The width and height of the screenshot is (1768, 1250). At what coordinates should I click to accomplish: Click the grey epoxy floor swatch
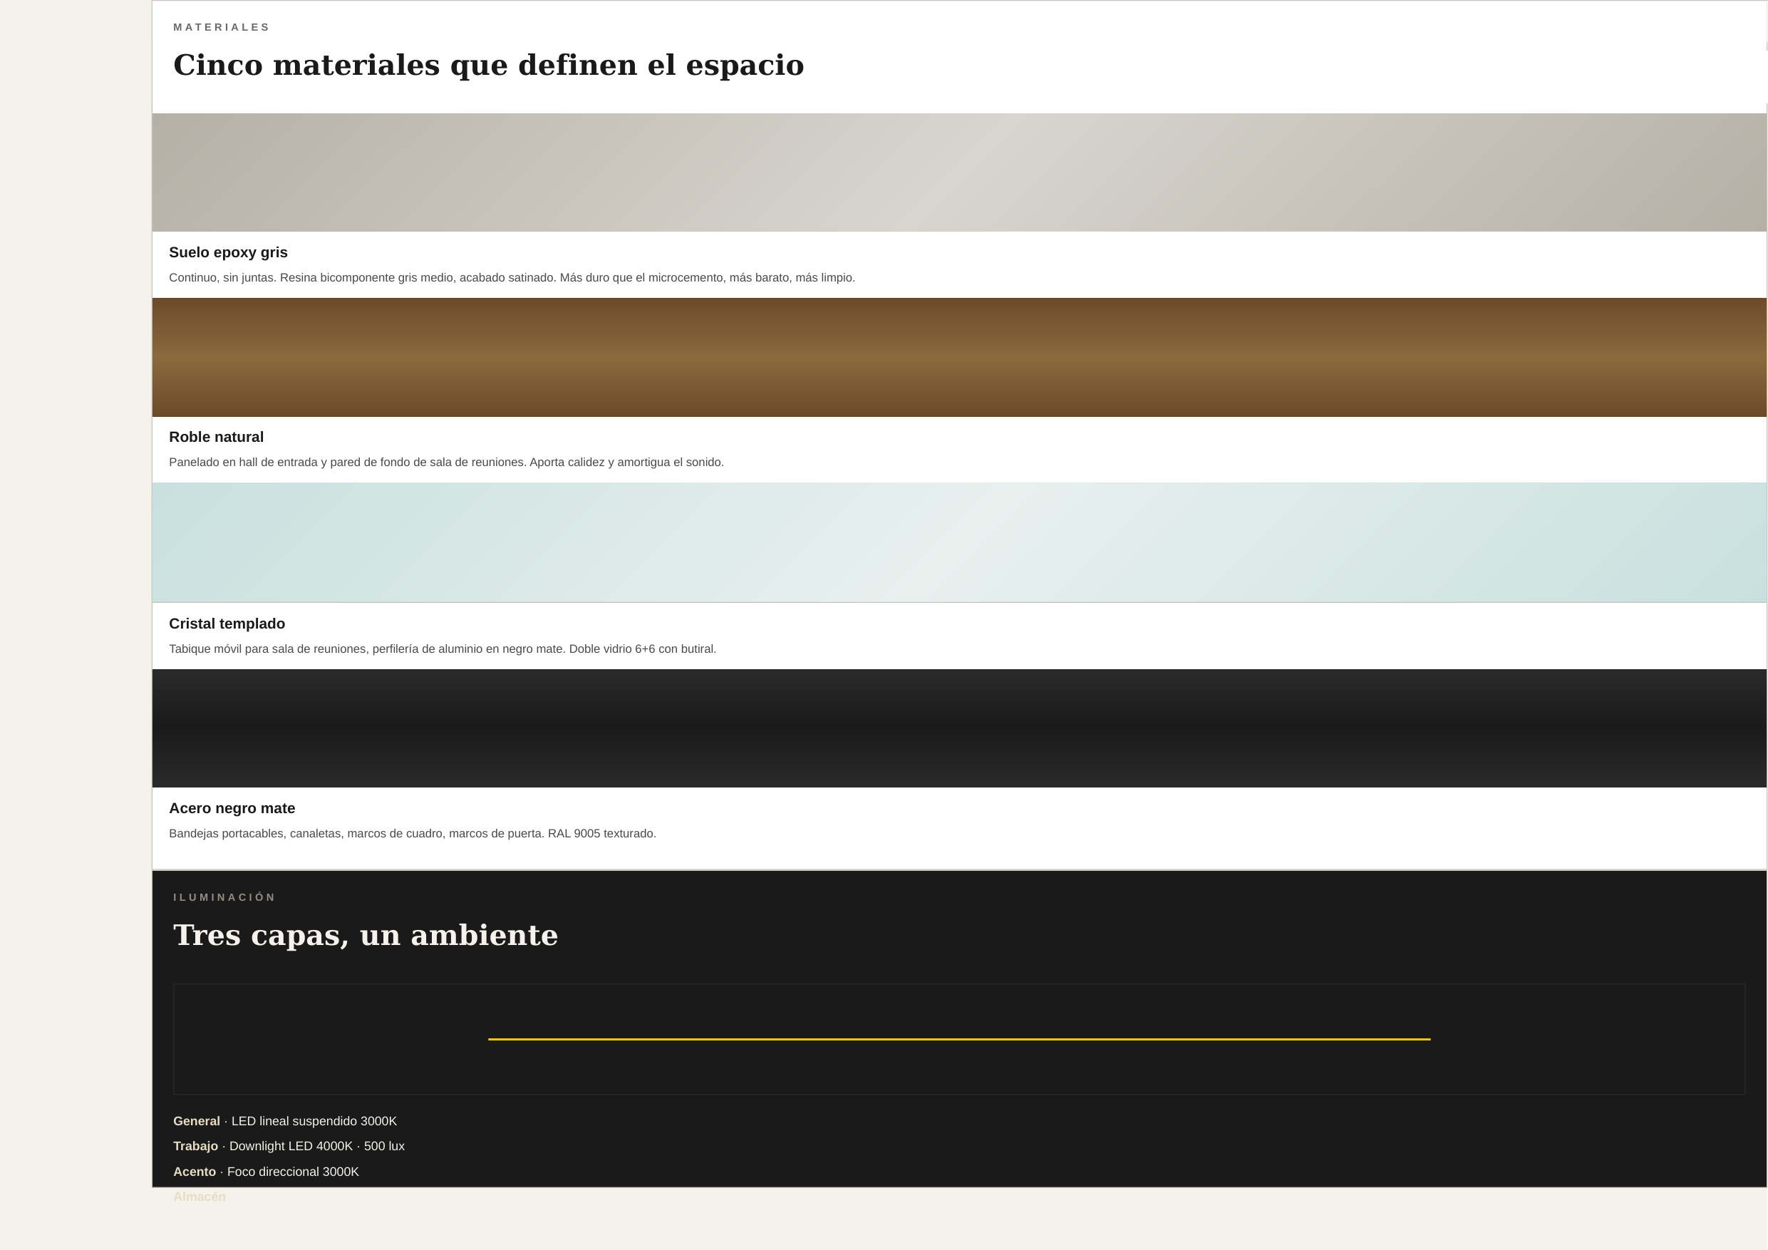958,172
